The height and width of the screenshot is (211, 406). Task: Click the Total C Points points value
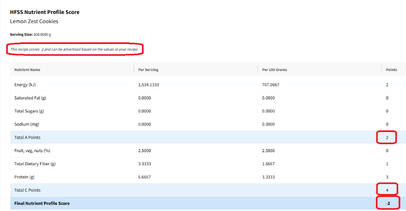pyautogui.click(x=387, y=190)
